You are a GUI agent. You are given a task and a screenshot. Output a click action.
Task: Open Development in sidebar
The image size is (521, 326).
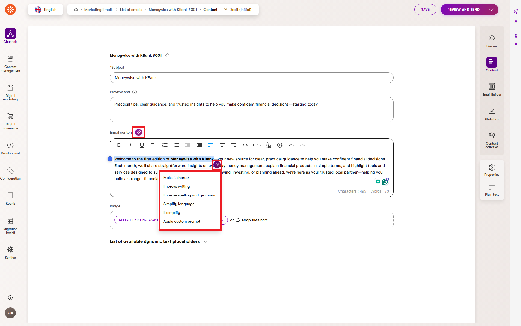(x=10, y=148)
